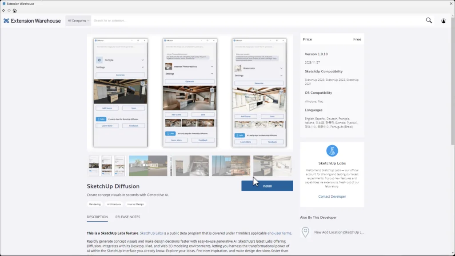Image resolution: width=455 pixels, height=256 pixels.
Task: Click the Extension Warehouse logo
Action: point(32,20)
